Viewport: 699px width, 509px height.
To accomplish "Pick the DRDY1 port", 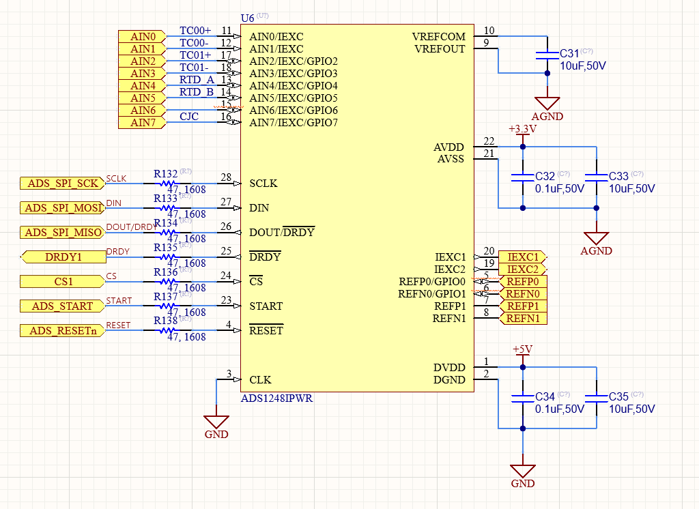I will click(63, 257).
